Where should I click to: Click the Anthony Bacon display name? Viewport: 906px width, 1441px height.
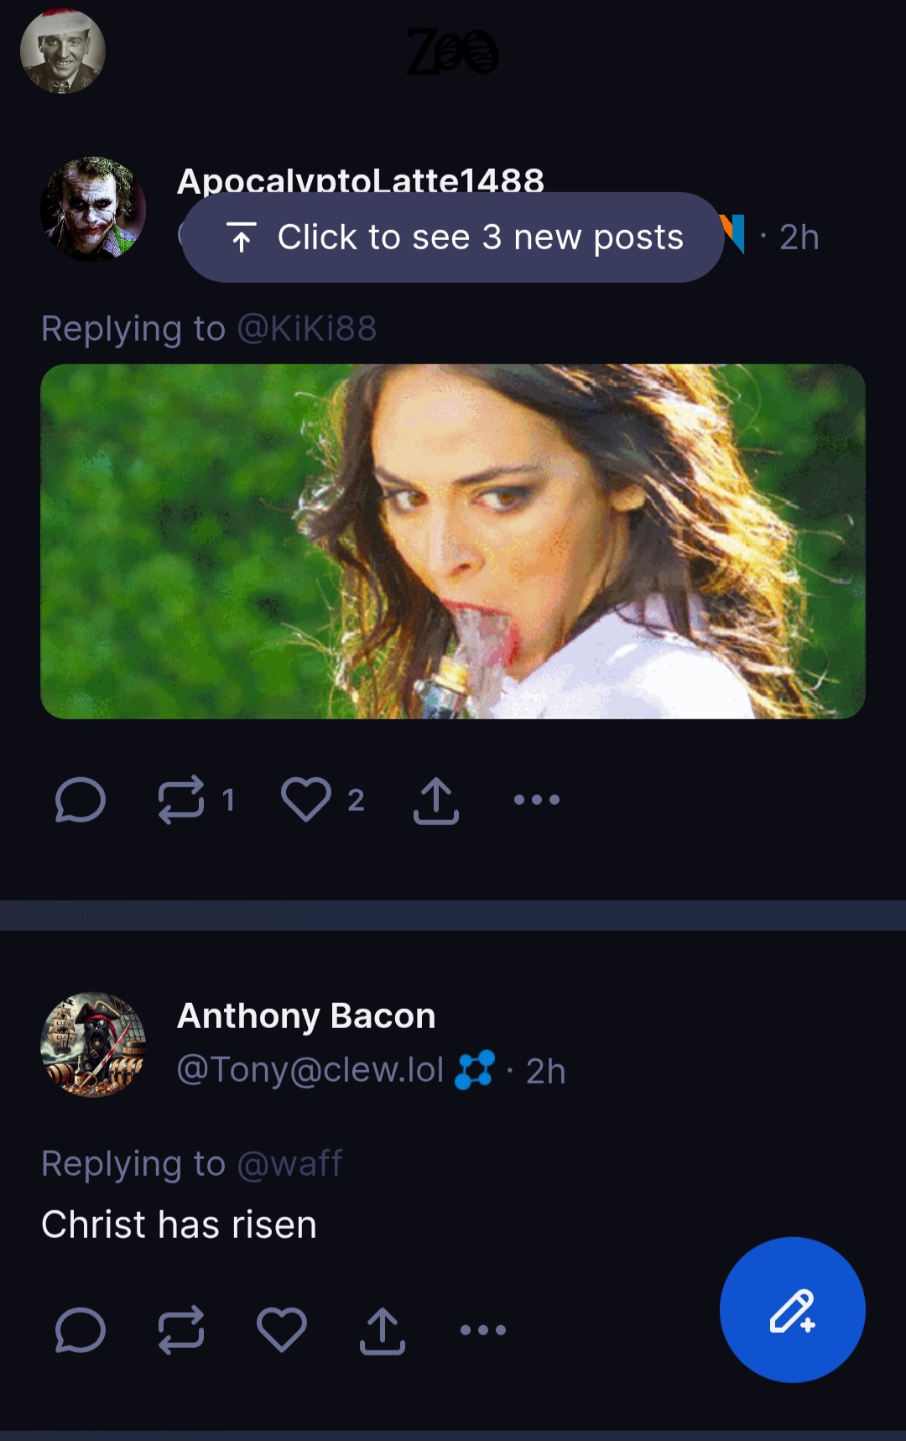point(306,1016)
